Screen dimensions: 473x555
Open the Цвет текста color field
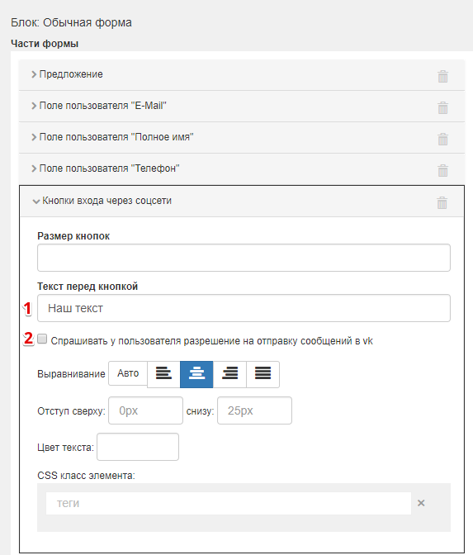(138, 447)
